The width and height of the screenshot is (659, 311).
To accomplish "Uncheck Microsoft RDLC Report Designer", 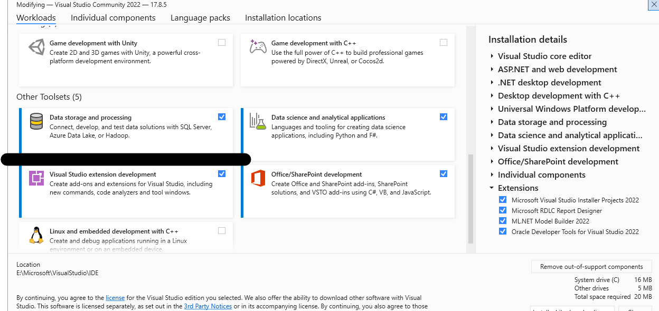I will [503, 210].
